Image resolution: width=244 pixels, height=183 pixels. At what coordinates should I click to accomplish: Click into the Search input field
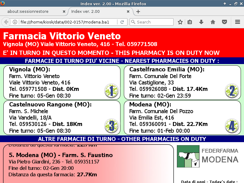point(154,22)
